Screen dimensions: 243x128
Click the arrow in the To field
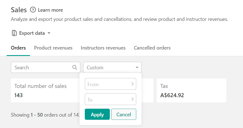(x=132, y=99)
